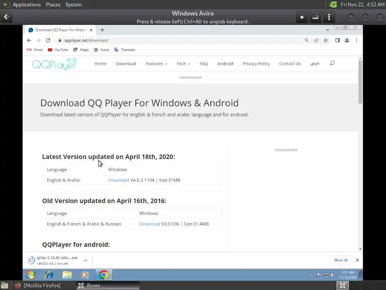Image resolution: width=386 pixels, height=290 pixels.
Task: Open Download page in site navigation
Action: coord(126,63)
